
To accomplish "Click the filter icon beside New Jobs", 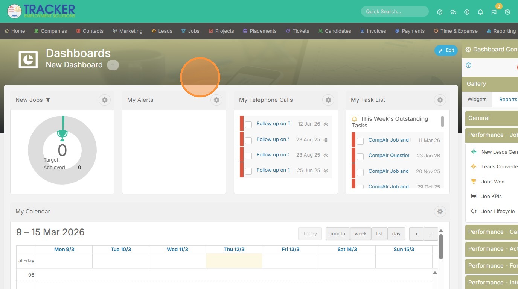I will click(48, 100).
